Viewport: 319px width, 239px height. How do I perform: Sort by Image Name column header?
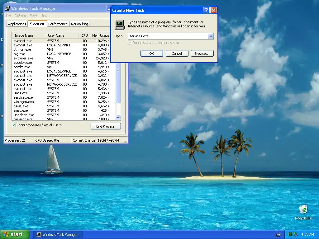pyautogui.click(x=28, y=35)
